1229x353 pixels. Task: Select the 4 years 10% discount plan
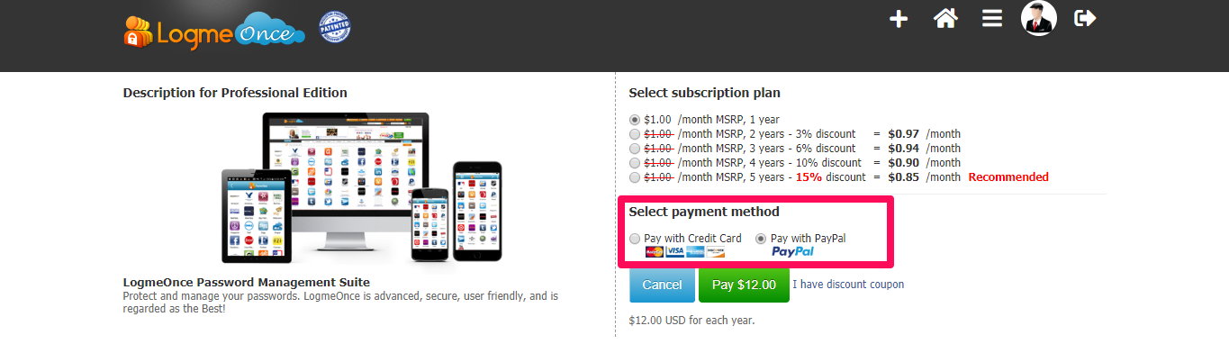tap(635, 163)
